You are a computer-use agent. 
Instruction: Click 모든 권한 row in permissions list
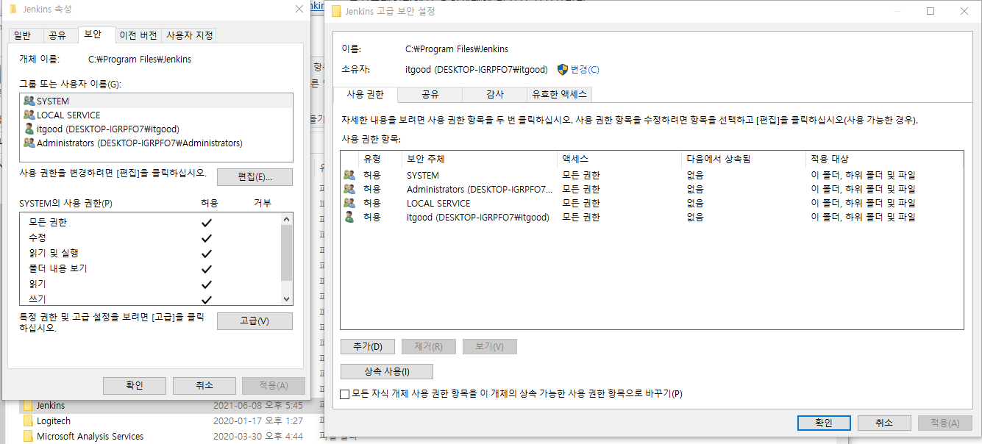coord(151,222)
